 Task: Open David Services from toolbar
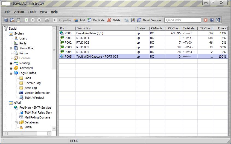149,20
